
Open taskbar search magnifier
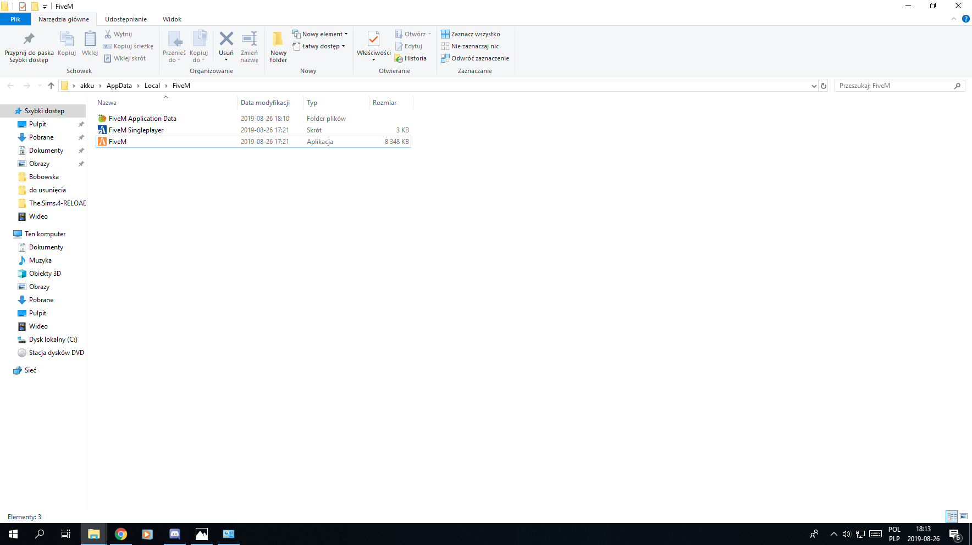tap(40, 534)
